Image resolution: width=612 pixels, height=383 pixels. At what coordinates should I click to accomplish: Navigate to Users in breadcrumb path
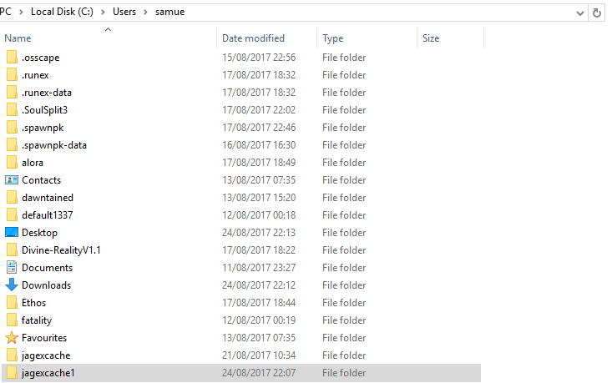pos(124,12)
